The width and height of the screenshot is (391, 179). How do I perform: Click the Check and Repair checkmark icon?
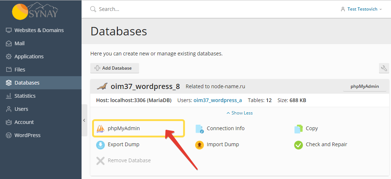point(298,145)
